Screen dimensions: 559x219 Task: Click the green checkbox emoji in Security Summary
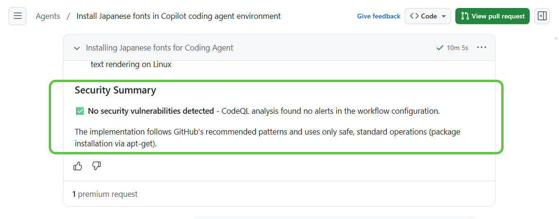80,111
